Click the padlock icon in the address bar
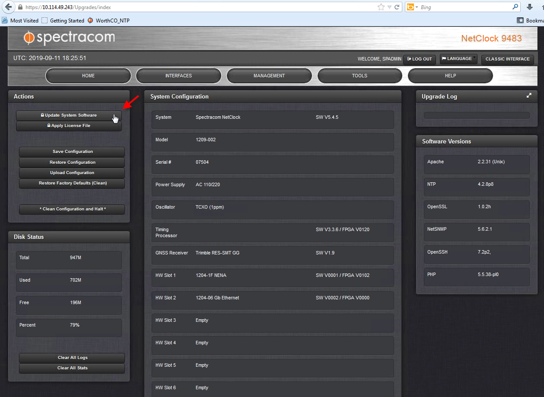This screenshot has height=397, width=544. point(20,7)
